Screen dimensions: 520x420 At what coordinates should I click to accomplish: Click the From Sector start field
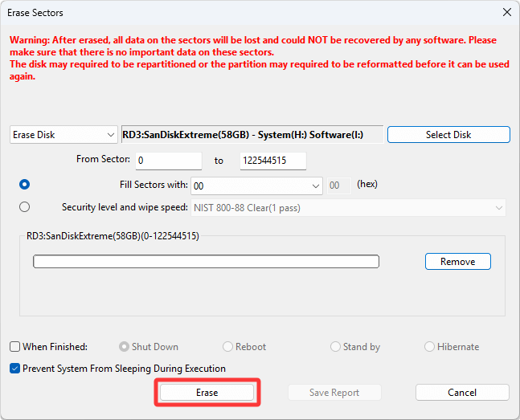168,161
